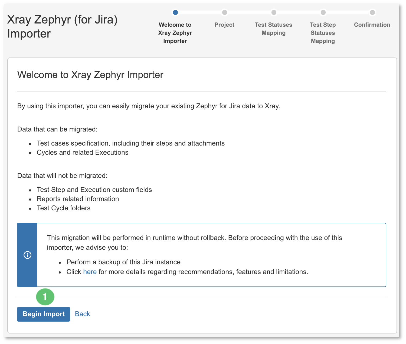406x344 pixels.
Task: Click 'Reports related information' list item
Action: click(x=78, y=199)
